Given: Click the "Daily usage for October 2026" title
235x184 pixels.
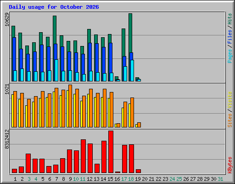Looking at the screenshot, I should tap(54, 7).
